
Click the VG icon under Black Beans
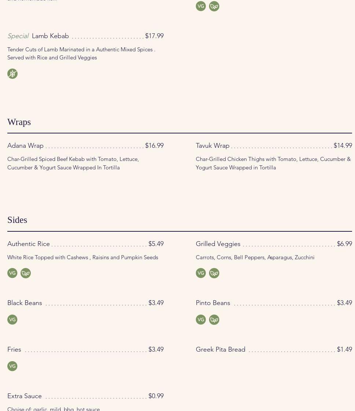(12, 320)
